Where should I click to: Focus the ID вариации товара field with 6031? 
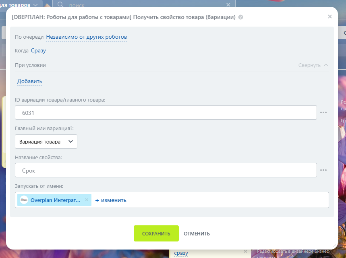pyautogui.click(x=166, y=113)
